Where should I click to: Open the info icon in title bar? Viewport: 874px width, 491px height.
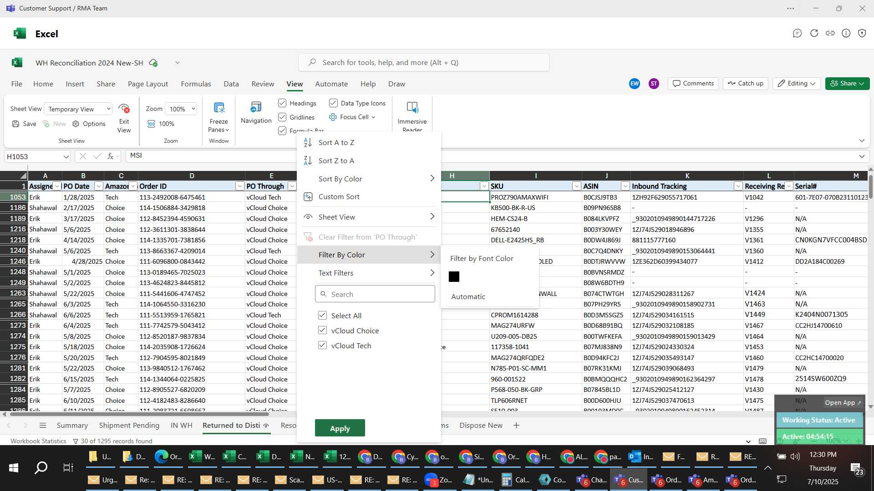coord(846,33)
